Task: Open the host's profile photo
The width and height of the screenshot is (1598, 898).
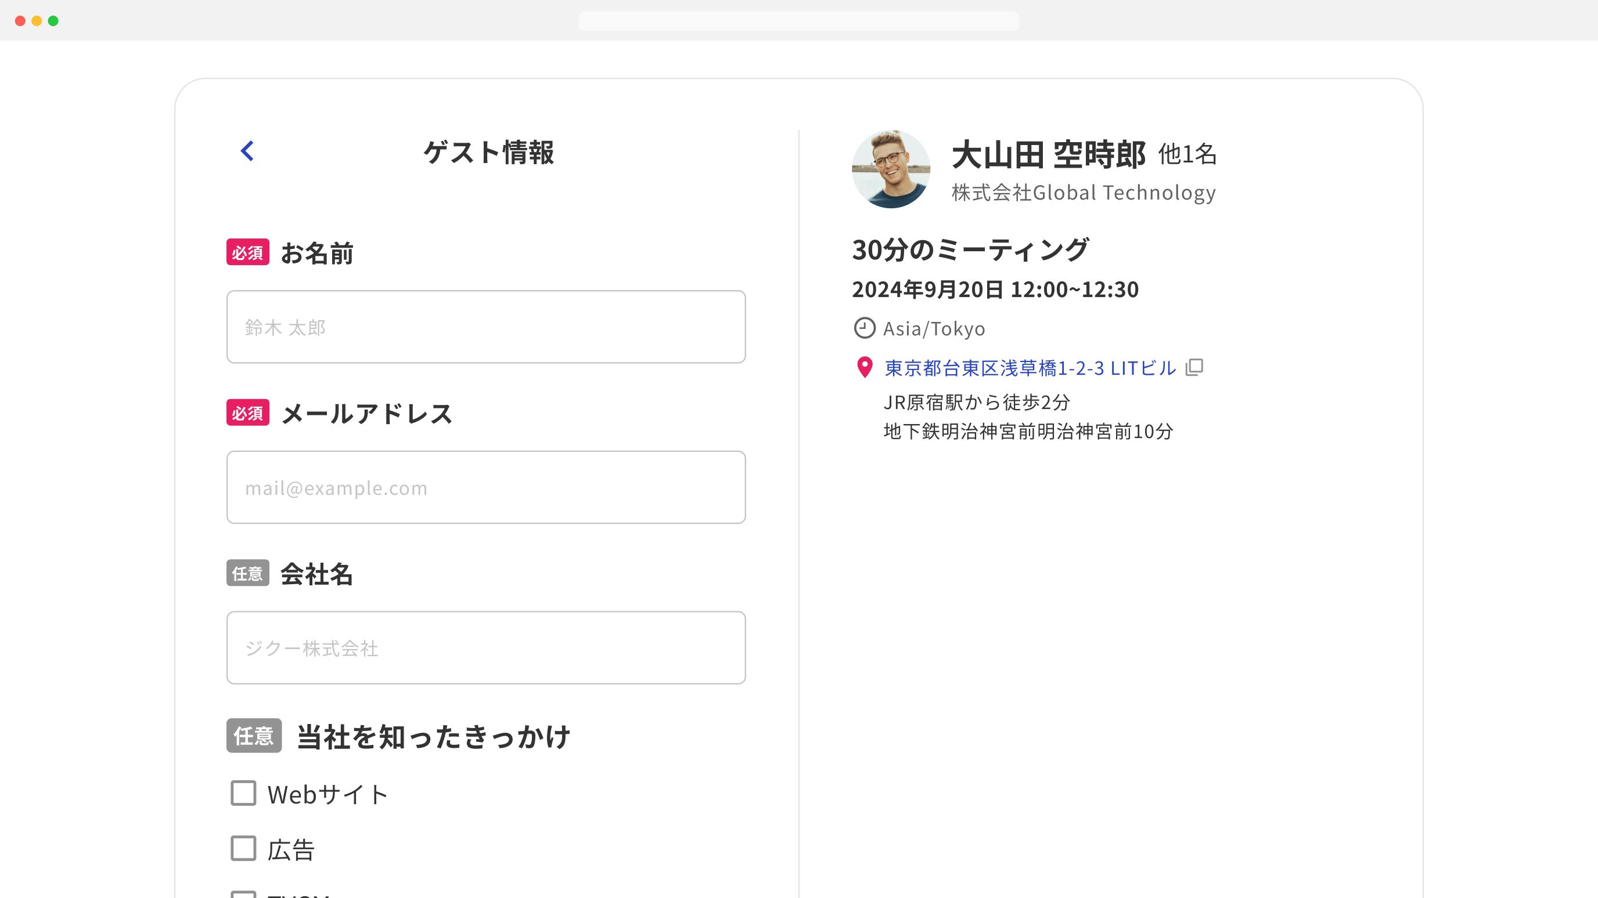Action: pyautogui.click(x=891, y=169)
